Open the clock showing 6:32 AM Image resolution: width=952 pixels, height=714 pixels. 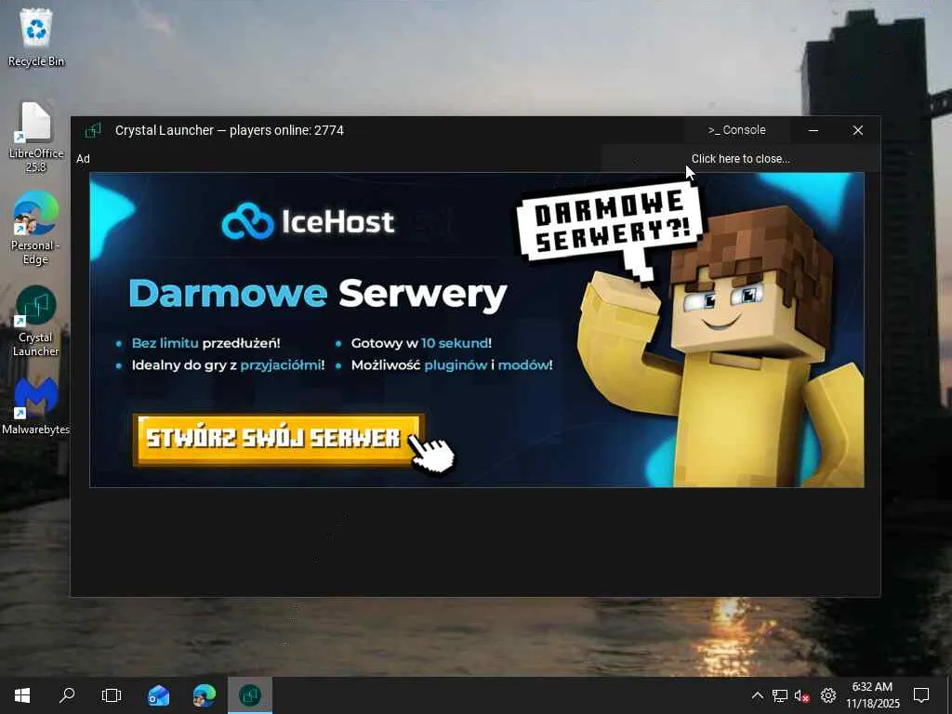pyautogui.click(x=872, y=695)
